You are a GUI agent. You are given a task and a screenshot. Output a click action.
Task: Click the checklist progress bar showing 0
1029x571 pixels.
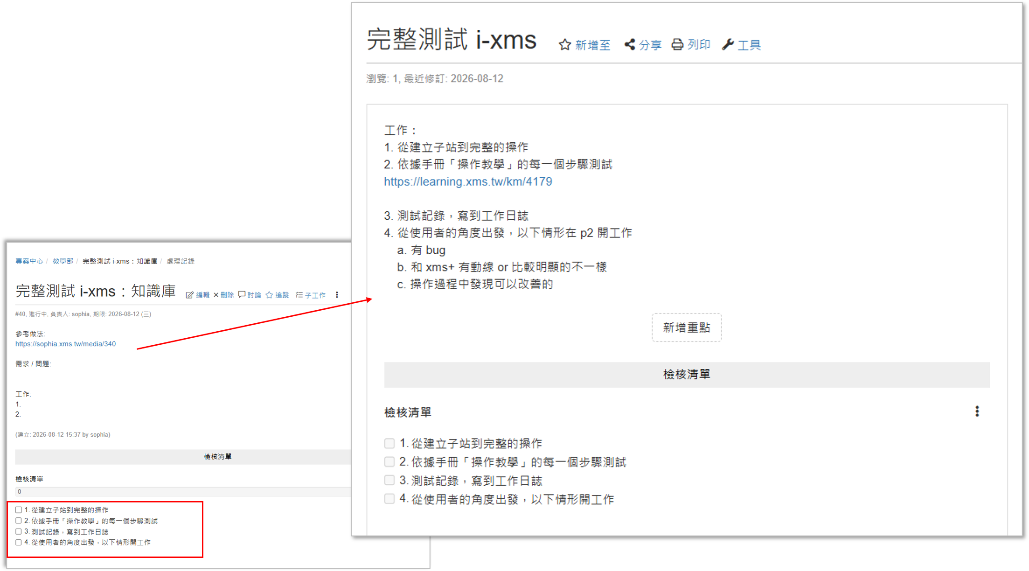pyautogui.click(x=183, y=492)
